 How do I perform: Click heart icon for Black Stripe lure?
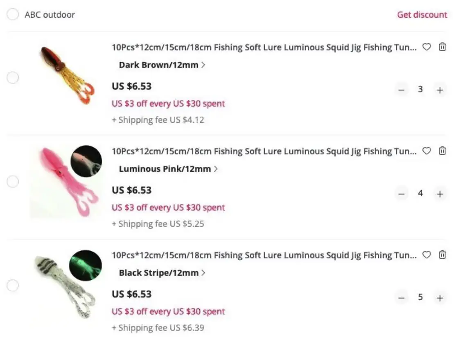click(426, 255)
